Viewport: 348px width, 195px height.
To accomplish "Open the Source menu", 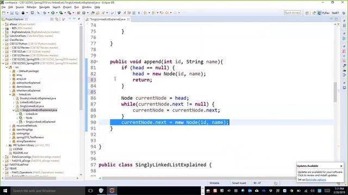I will 20,7.
